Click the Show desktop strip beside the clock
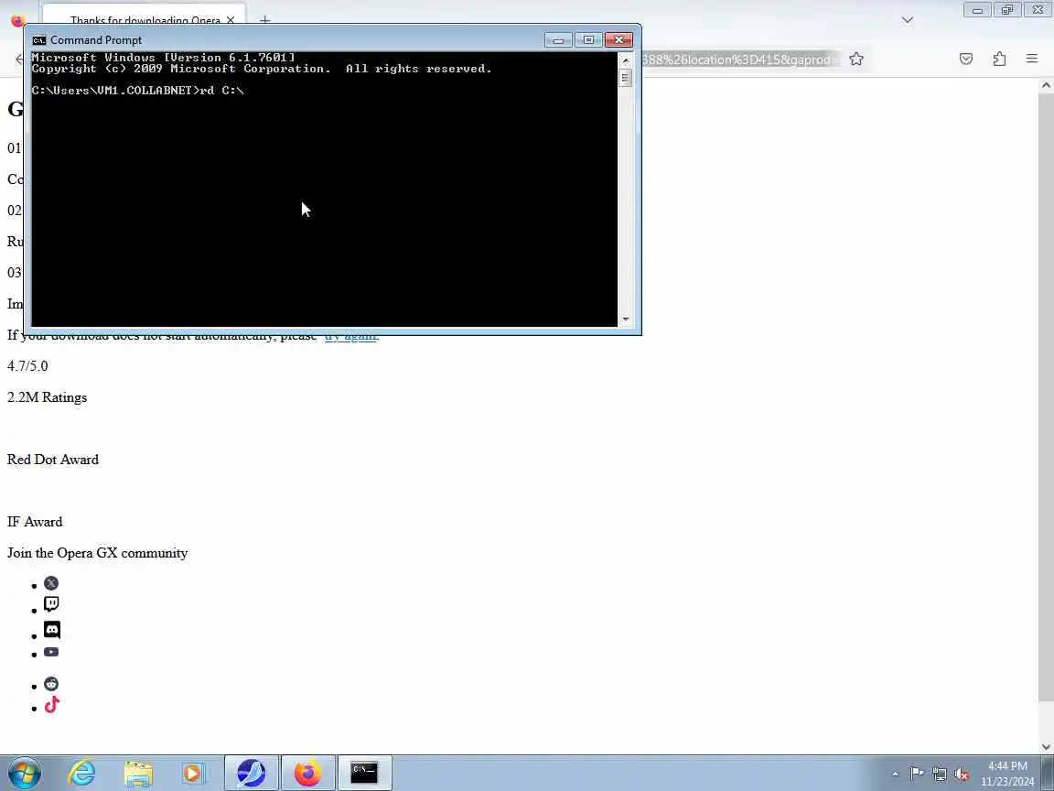1054x791 pixels. [x=1048, y=773]
